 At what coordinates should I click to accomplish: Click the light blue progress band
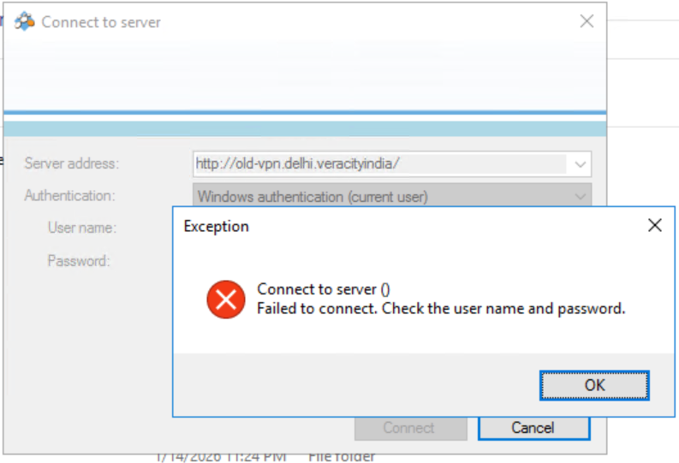[304, 128]
